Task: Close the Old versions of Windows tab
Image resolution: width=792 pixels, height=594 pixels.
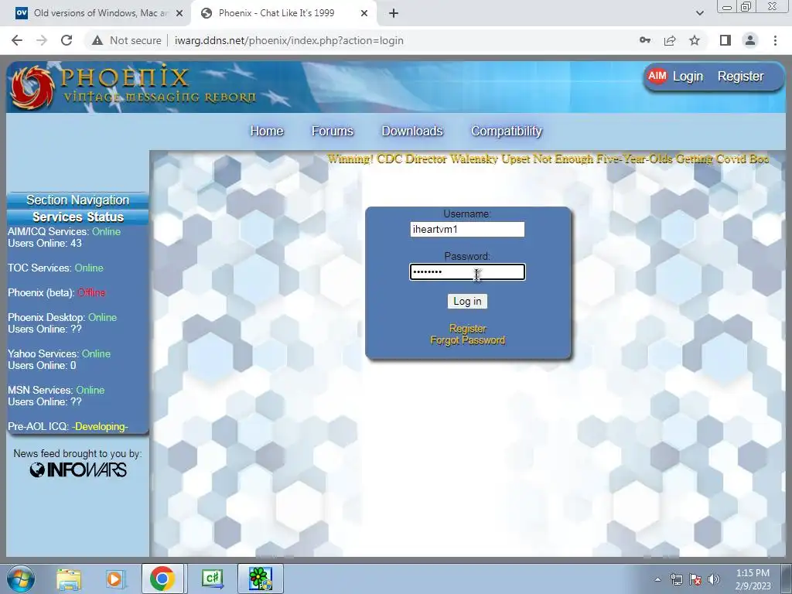Action: click(x=179, y=13)
